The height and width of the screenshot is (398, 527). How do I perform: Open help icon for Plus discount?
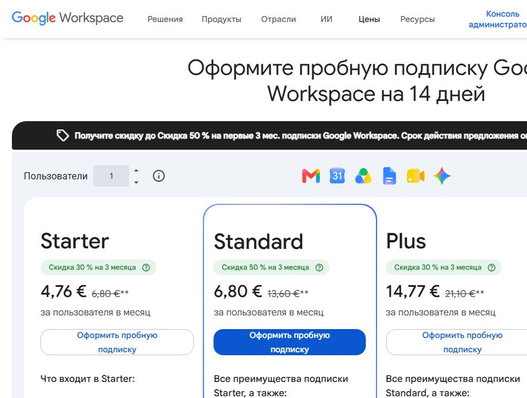point(491,267)
